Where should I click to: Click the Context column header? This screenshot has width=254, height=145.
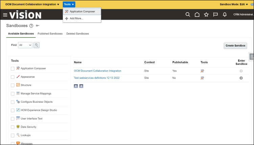click(149, 62)
